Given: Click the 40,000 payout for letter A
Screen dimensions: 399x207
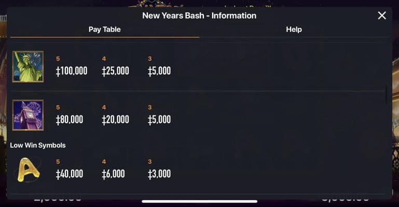Looking at the screenshot, I should (70, 174).
